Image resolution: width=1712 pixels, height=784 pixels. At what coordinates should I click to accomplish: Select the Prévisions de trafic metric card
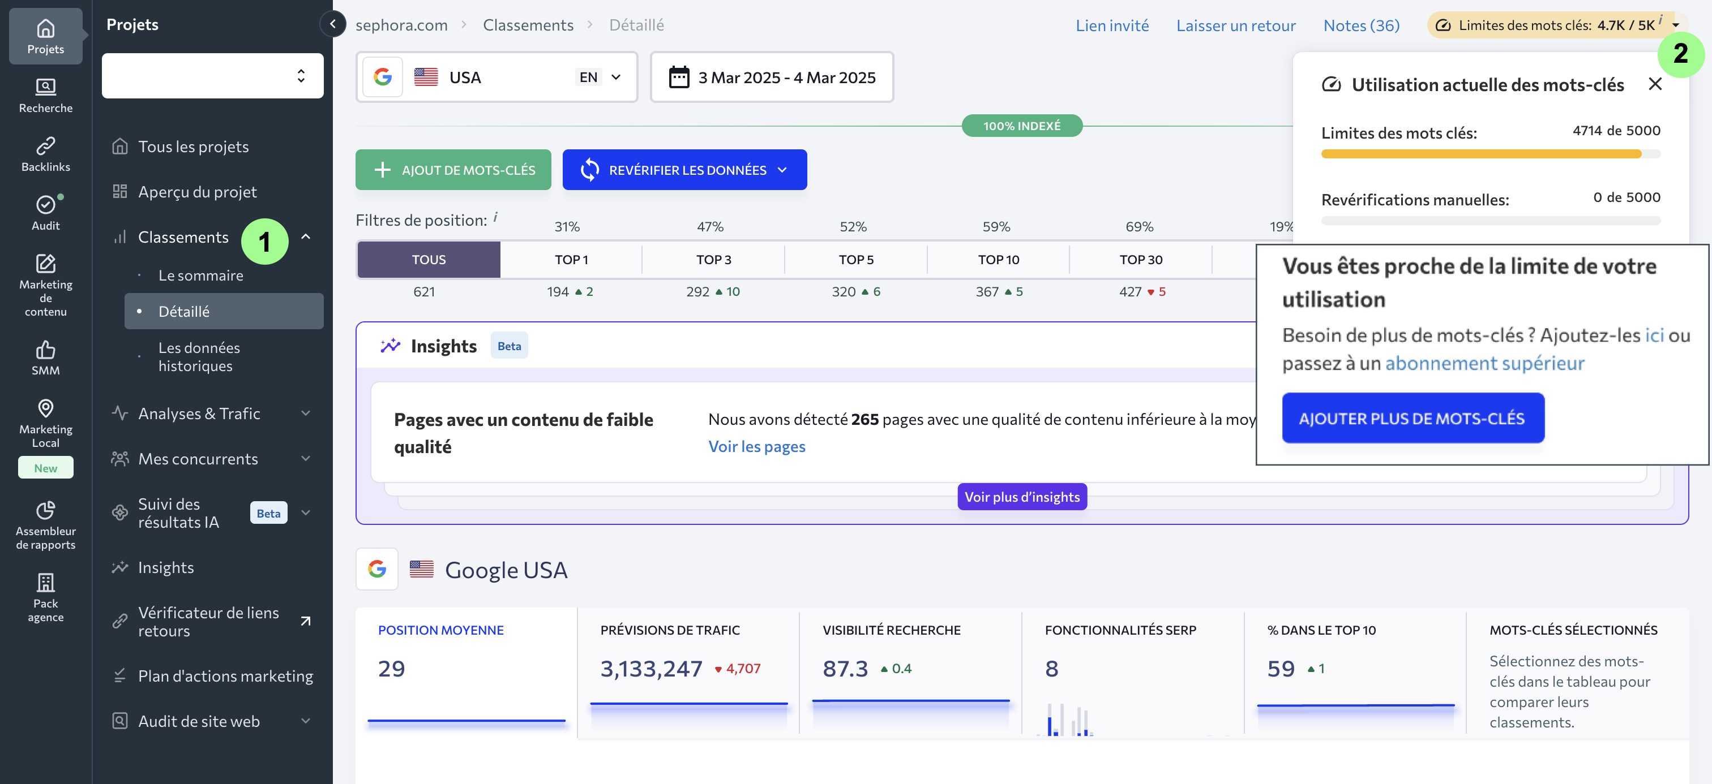tap(688, 672)
